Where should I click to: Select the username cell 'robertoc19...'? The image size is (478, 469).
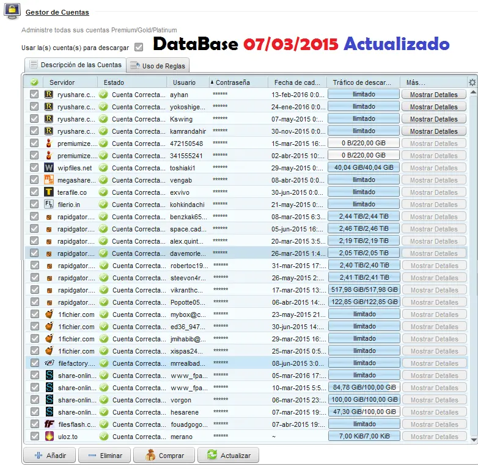click(x=189, y=266)
